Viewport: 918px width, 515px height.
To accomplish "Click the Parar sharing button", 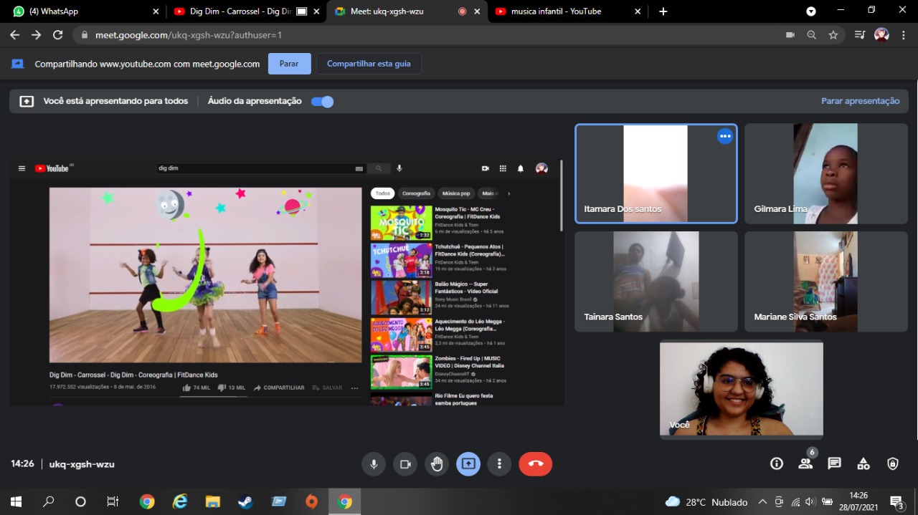I will [x=289, y=64].
